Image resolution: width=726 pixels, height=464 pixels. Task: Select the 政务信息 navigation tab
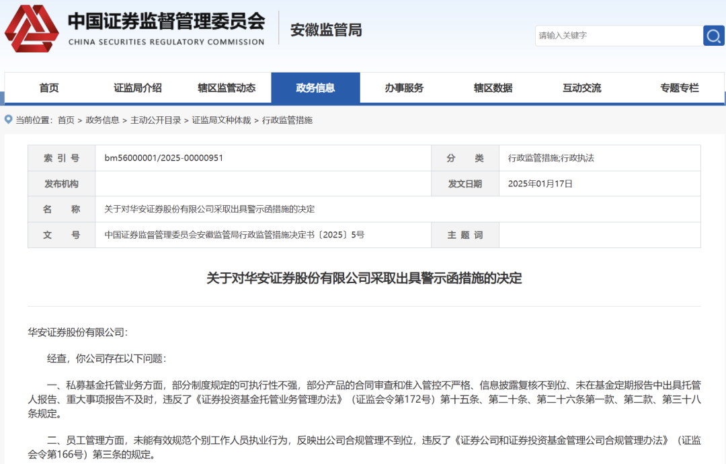tap(315, 88)
